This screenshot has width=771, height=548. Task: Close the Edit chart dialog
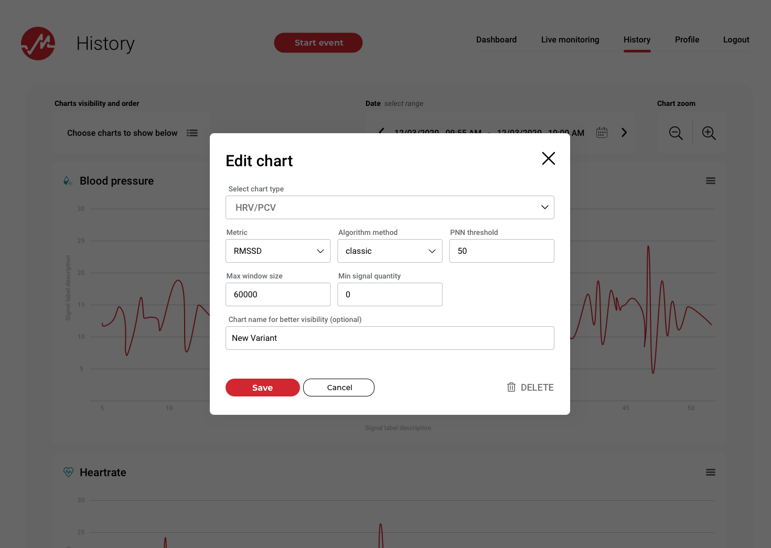pos(548,158)
